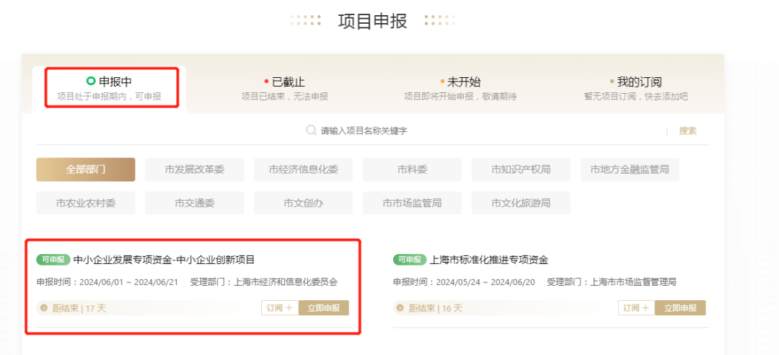
Task: Click the search magnifier icon
Action: pyautogui.click(x=311, y=131)
